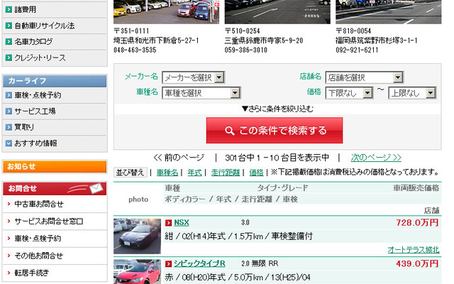
Task: Open その他お問合せ link
Action: pos(39,256)
